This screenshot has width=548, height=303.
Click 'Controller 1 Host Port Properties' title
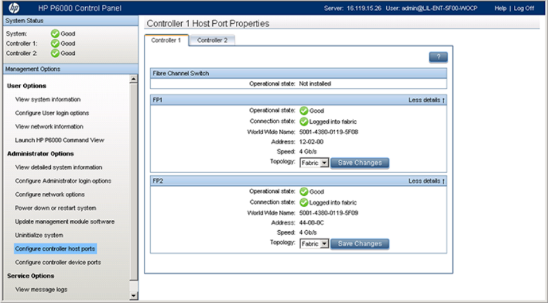(x=208, y=23)
